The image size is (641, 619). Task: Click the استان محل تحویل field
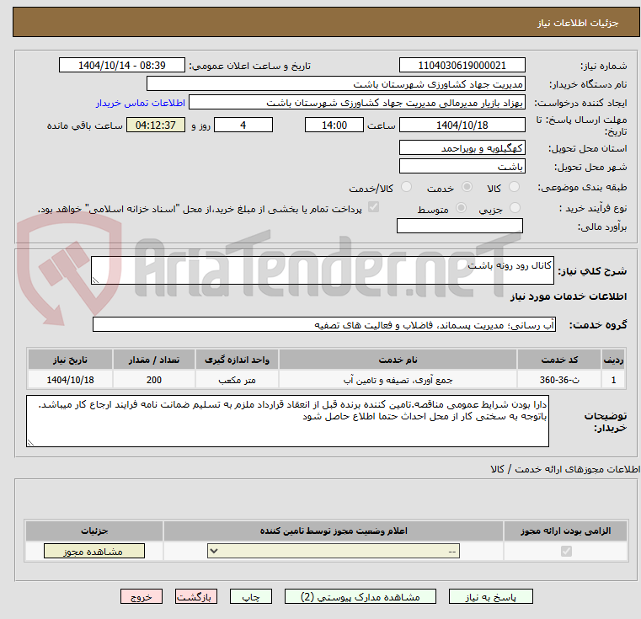tap(462, 147)
